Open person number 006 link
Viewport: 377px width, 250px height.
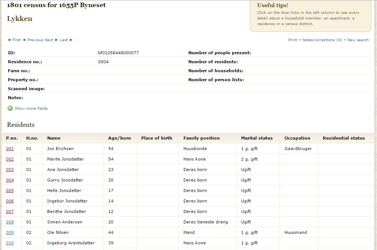pos(10,201)
